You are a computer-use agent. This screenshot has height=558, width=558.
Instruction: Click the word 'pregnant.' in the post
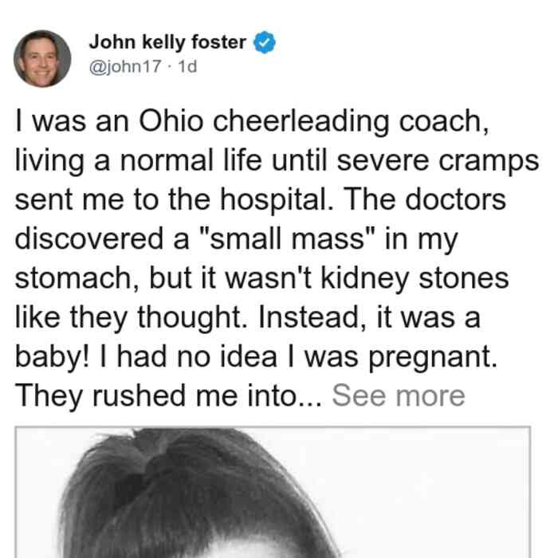pyautogui.click(x=432, y=358)
